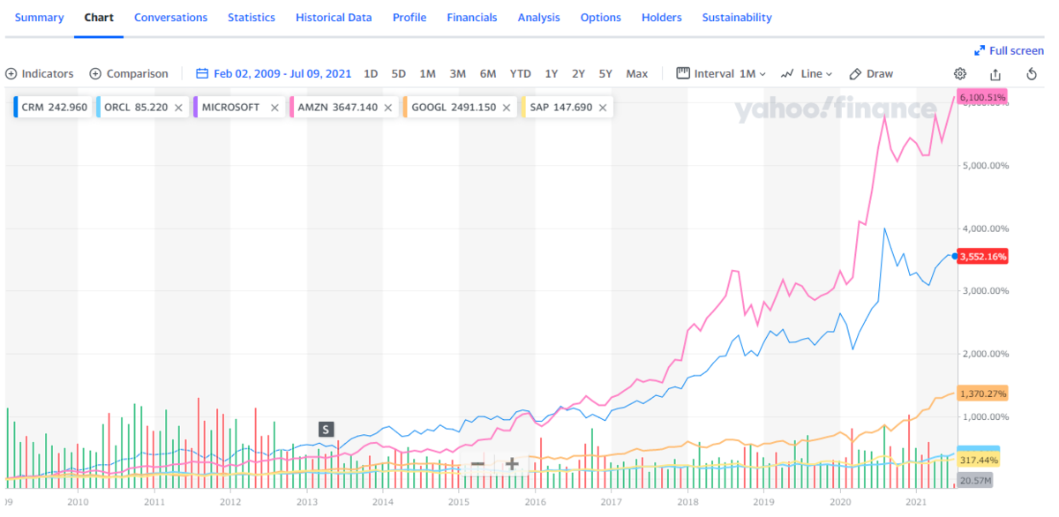This screenshot has width=1059, height=517.
Task: Click the GOOGL 2491.150 legend label
Action: [454, 108]
